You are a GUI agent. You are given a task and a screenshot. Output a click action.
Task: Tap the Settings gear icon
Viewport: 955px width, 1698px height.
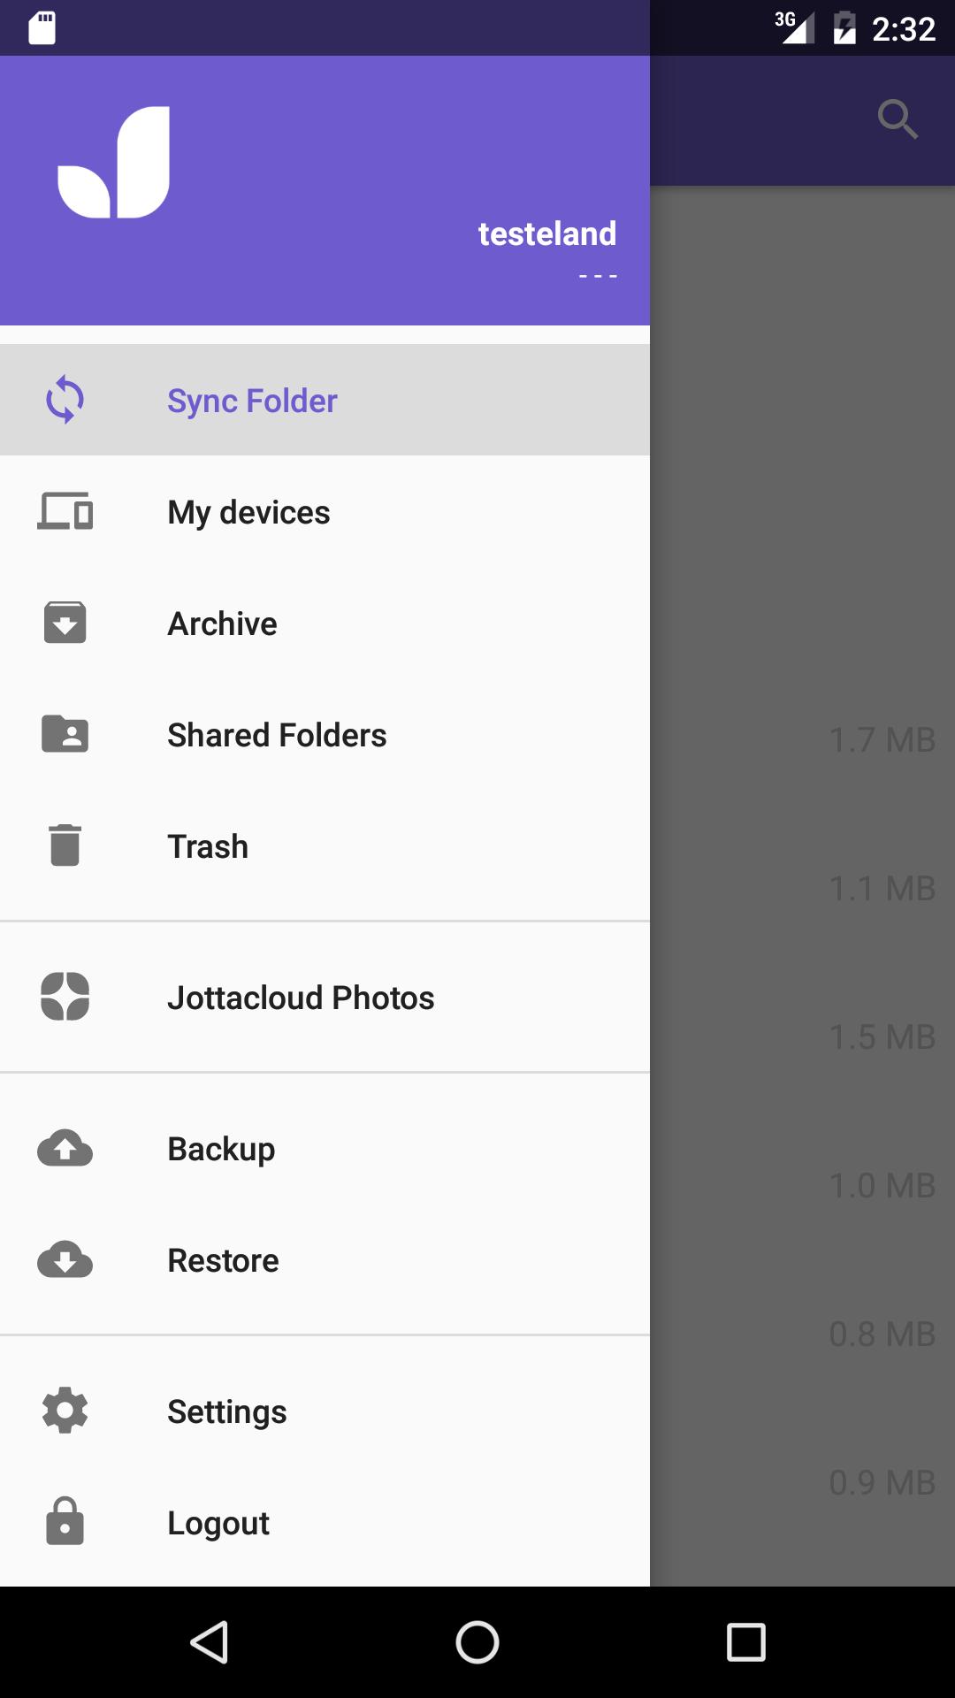(65, 1411)
